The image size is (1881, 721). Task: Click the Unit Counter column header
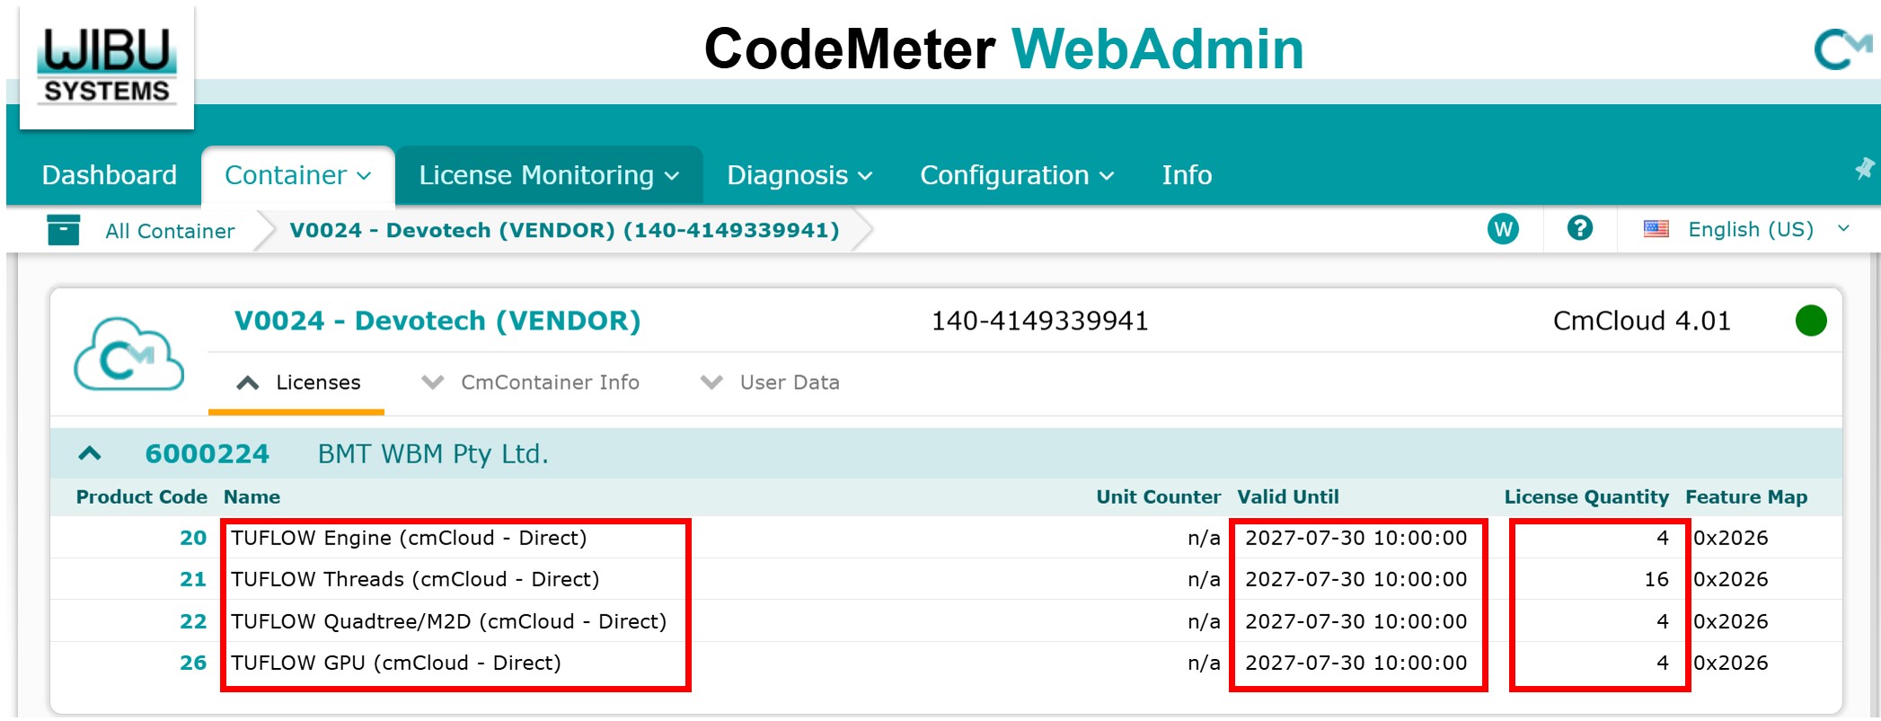[x=1159, y=497]
